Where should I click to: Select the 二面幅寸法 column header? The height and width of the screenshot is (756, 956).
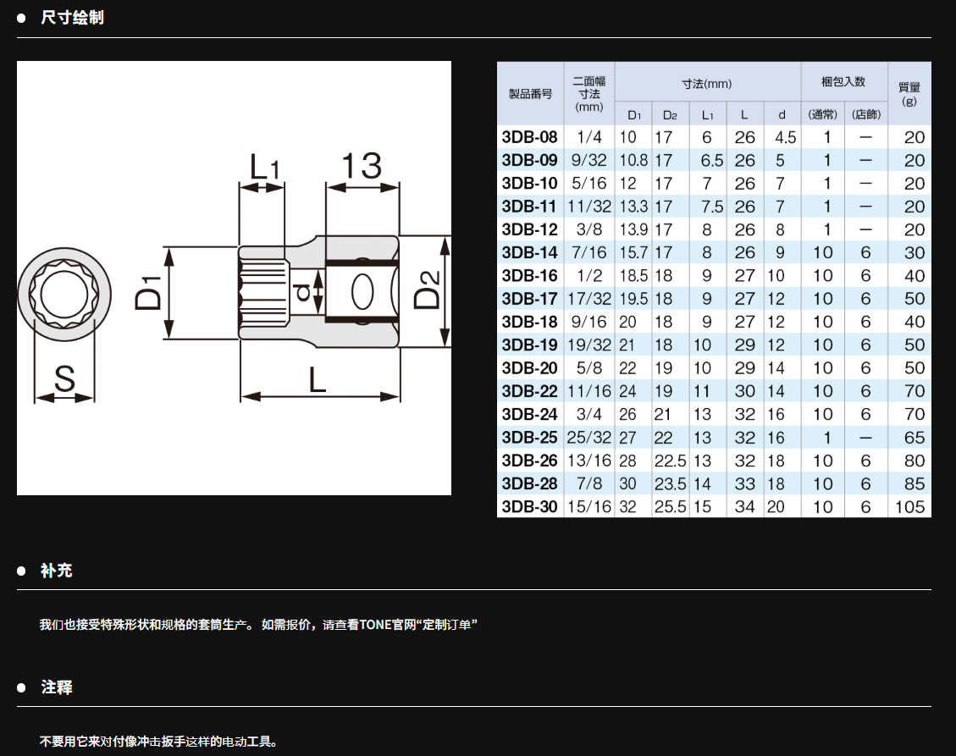pyautogui.click(x=589, y=94)
